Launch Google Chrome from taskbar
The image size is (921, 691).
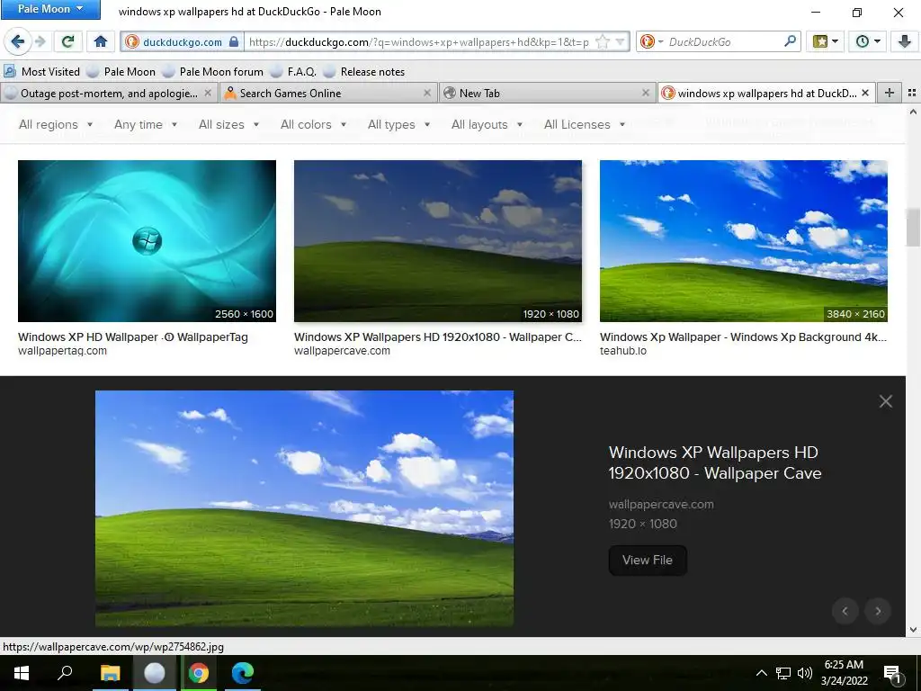pyautogui.click(x=199, y=673)
